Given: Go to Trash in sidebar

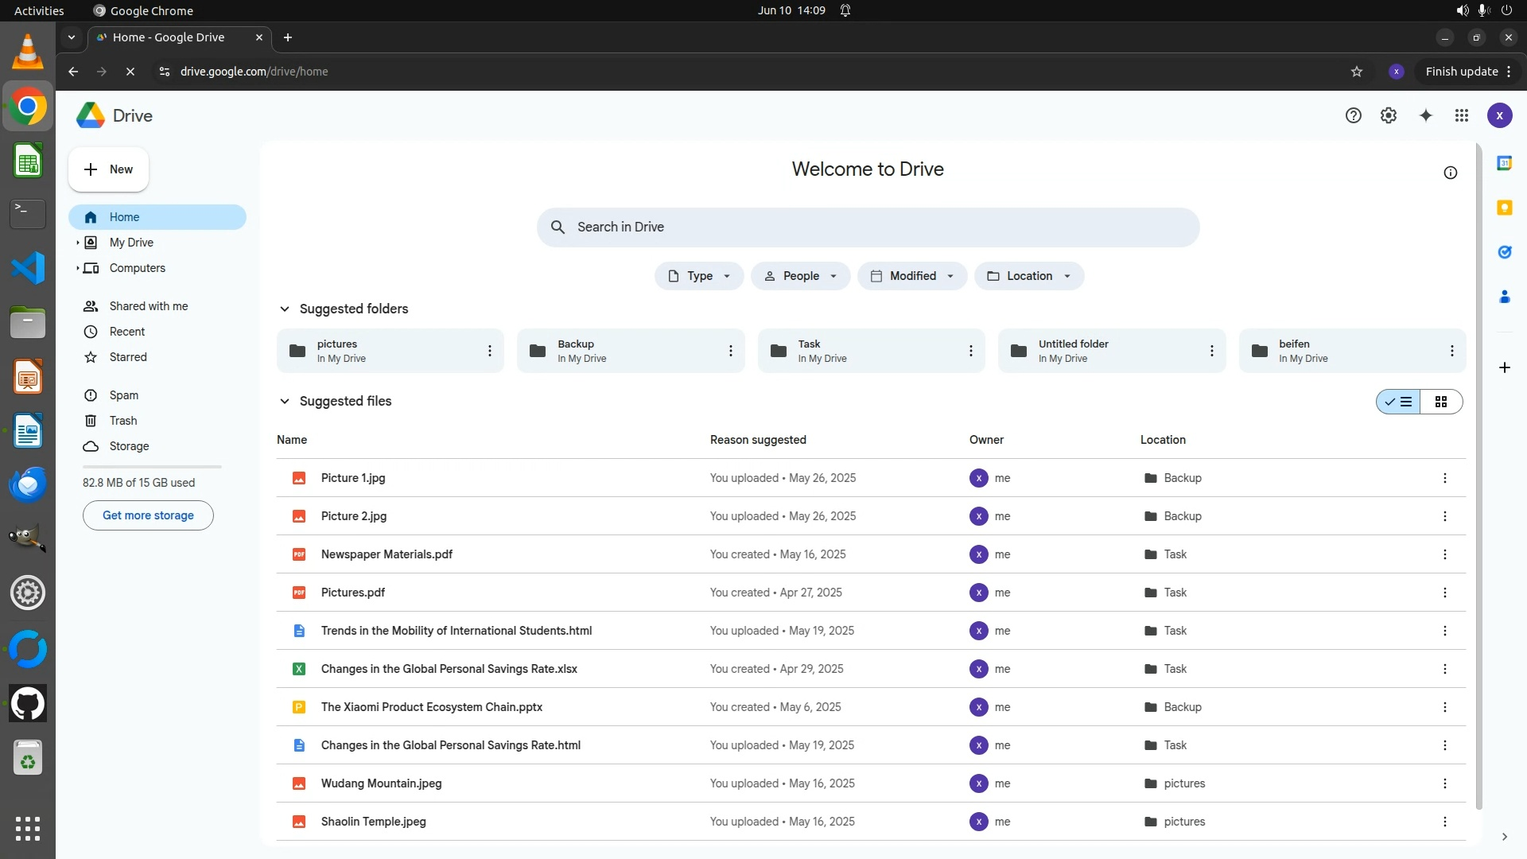Looking at the screenshot, I should coord(123,421).
